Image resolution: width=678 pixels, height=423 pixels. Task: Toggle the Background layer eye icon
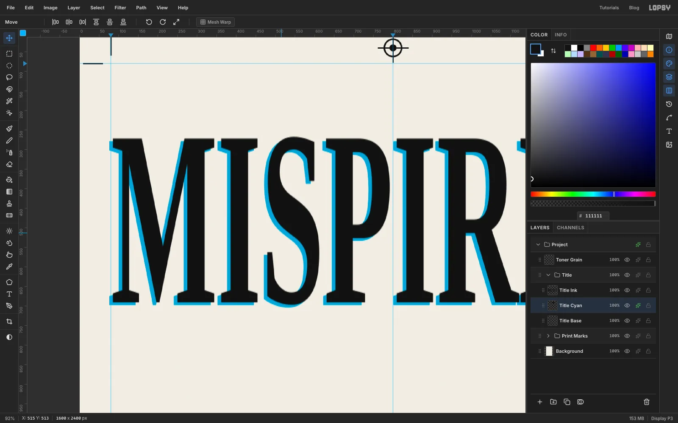[x=627, y=351]
